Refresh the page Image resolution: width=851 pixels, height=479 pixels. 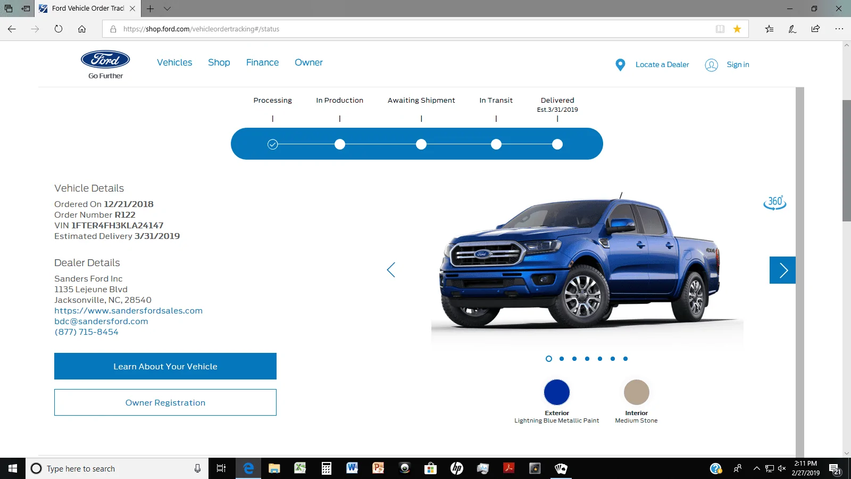click(59, 29)
